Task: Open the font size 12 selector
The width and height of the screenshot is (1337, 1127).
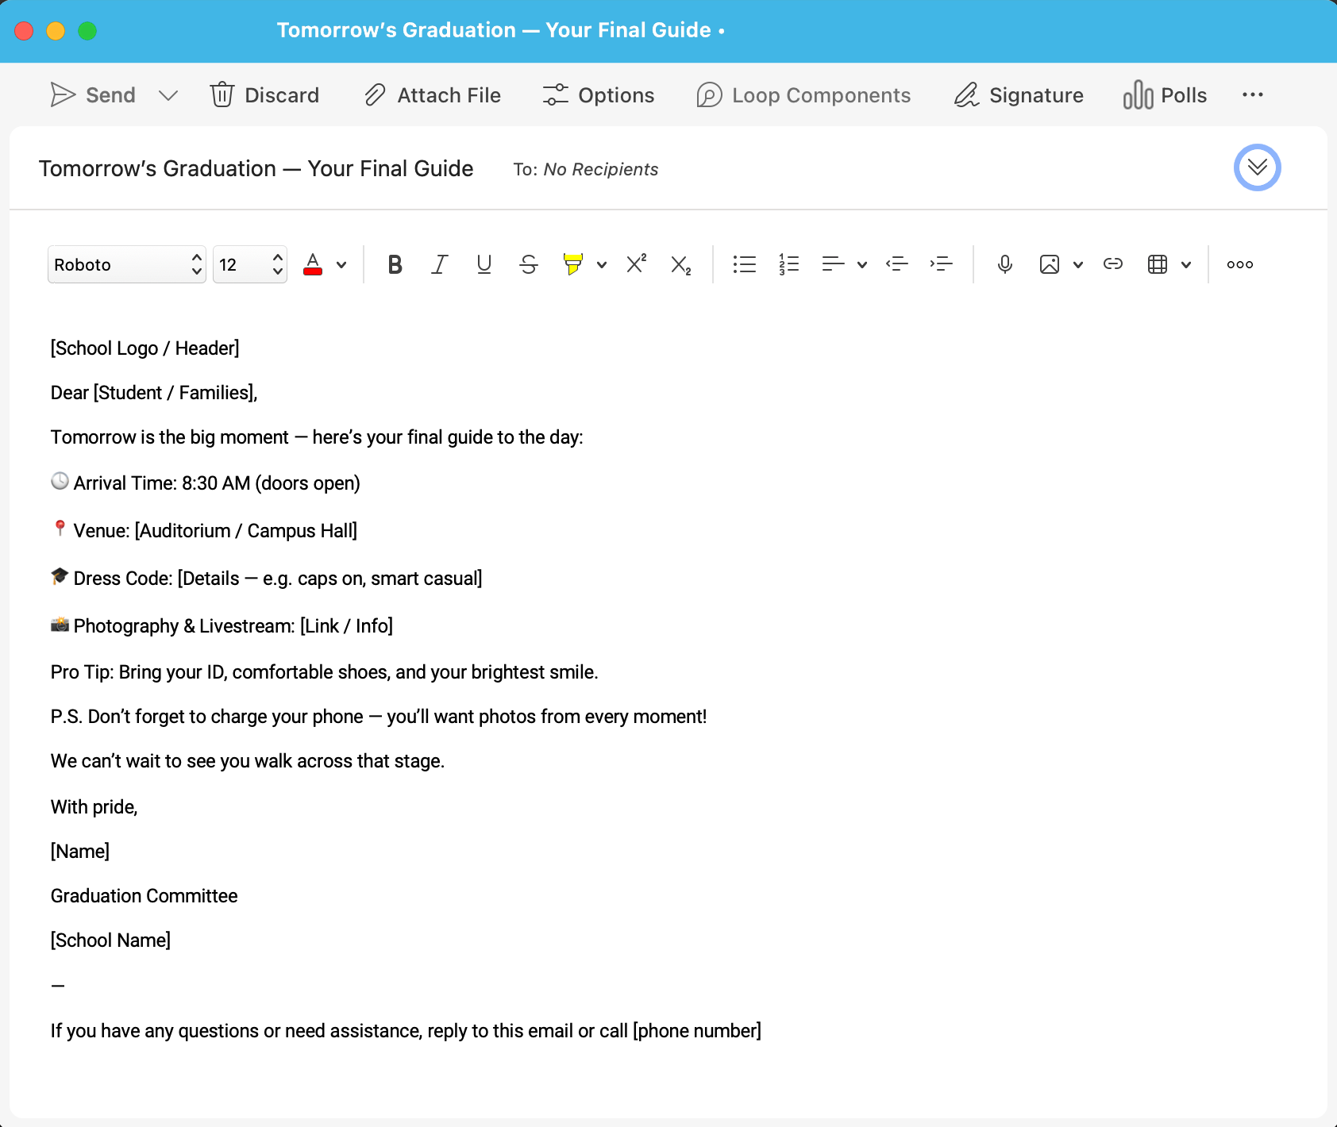Action: click(250, 264)
